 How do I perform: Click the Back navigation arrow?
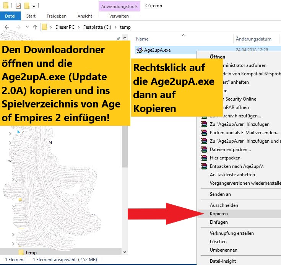tap(7, 27)
